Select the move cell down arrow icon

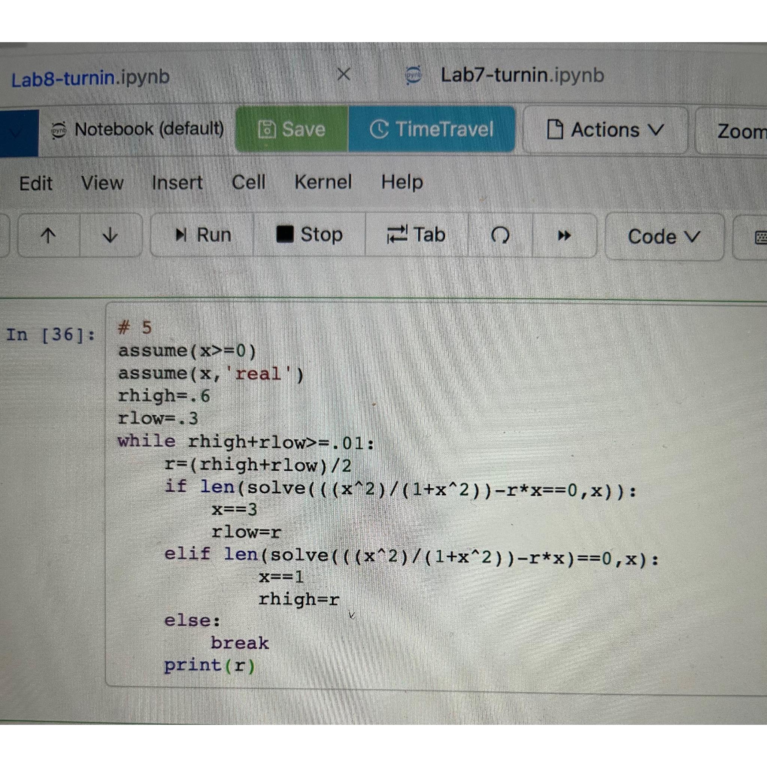coord(110,236)
